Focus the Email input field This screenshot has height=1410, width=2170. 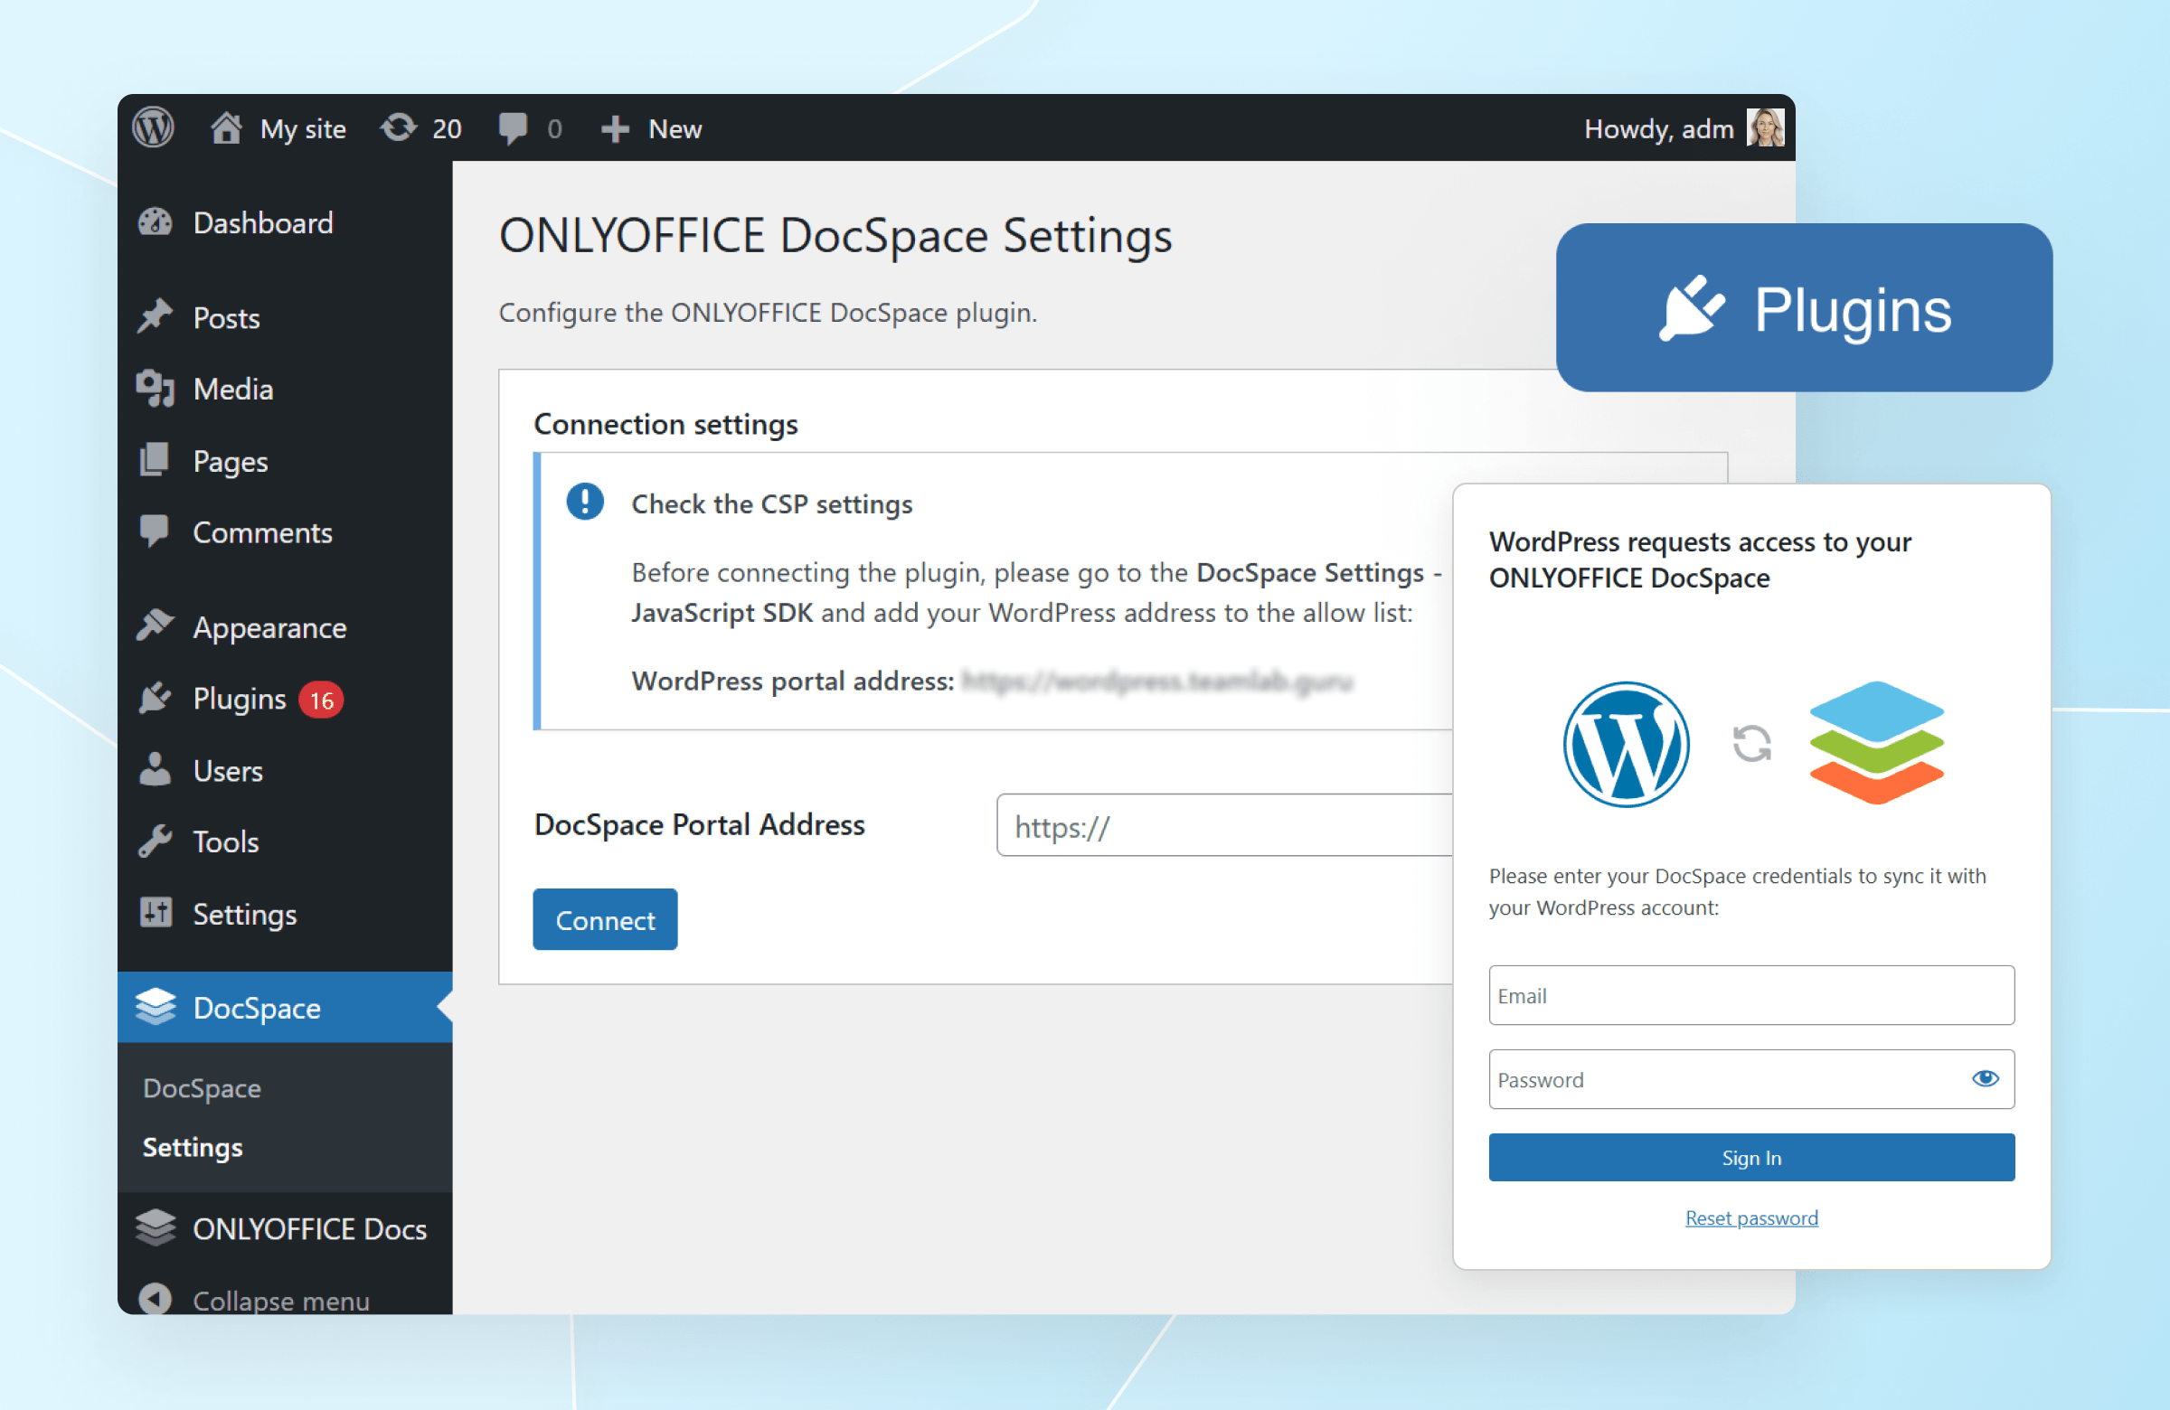pyautogui.click(x=1750, y=994)
